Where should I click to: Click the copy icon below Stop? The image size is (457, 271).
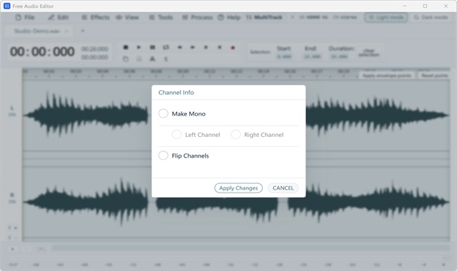[x=126, y=59]
